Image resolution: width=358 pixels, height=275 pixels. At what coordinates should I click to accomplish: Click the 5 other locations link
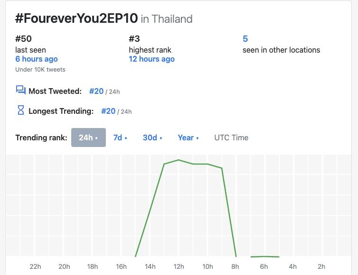pyautogui.click(x=245, y=39)
